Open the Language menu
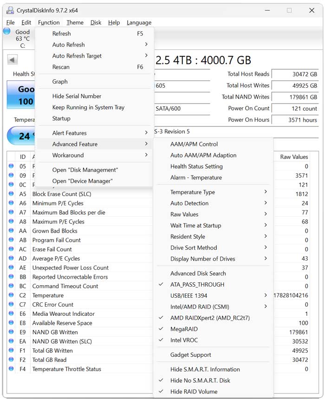This screenshot has height=399, width=325. 139,22
